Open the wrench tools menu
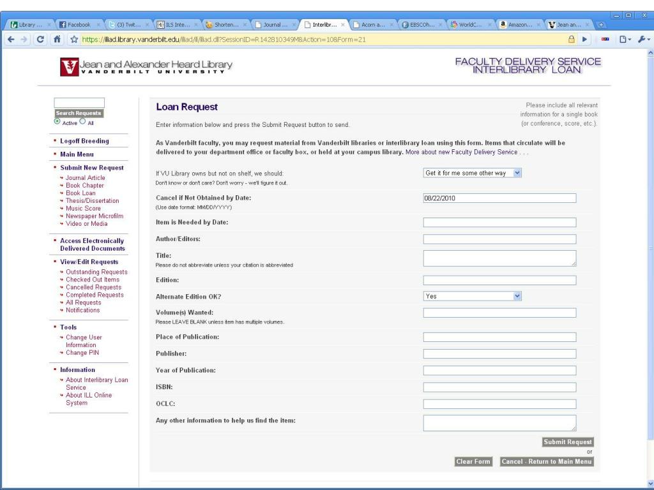 pyautogui.click(x=644, y=39)
